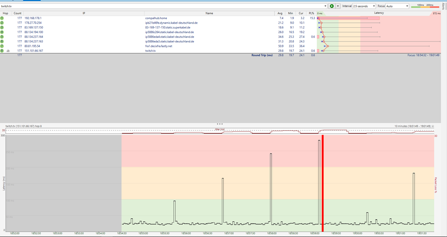Select the IP 88.134.194.100
Screen dimensions: 447x237
[x=34, y=32]
